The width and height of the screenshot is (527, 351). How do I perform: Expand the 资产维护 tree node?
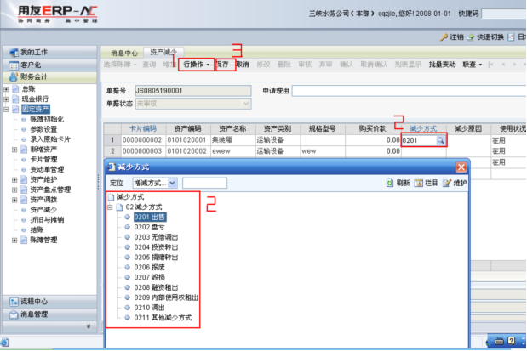[14, 180]
